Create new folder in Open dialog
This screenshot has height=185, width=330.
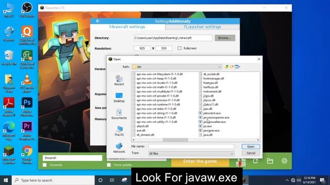(x=232, y=67)
